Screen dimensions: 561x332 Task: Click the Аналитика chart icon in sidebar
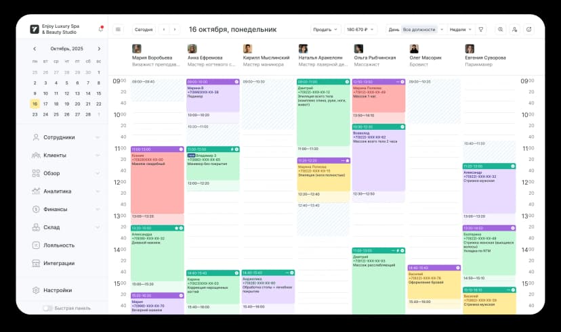(x=36, y=191)
